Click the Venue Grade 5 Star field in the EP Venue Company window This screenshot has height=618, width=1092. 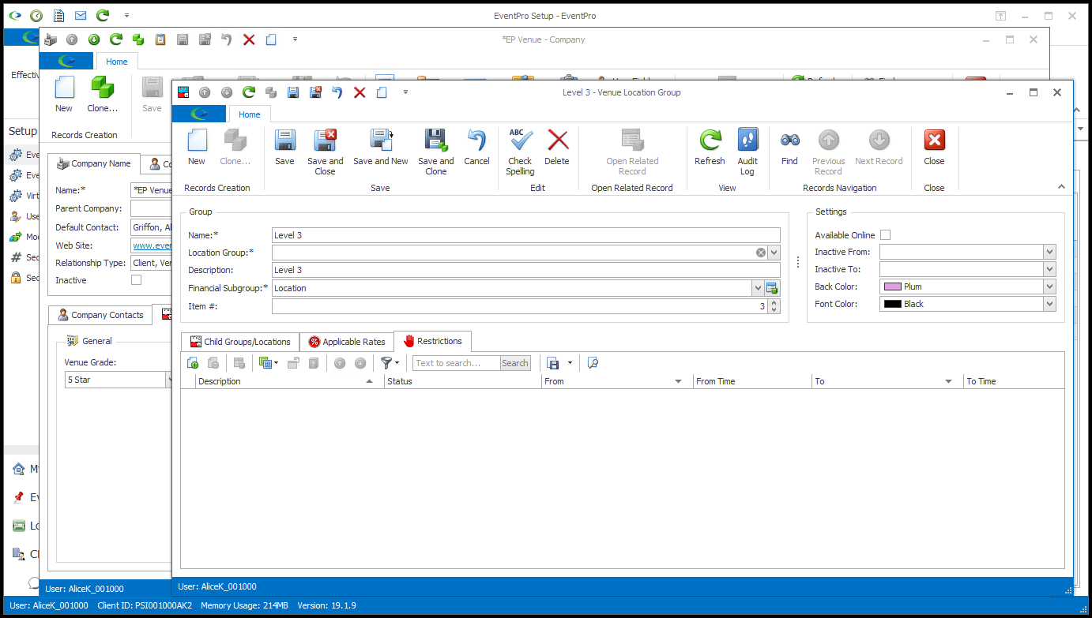(116, 380)
